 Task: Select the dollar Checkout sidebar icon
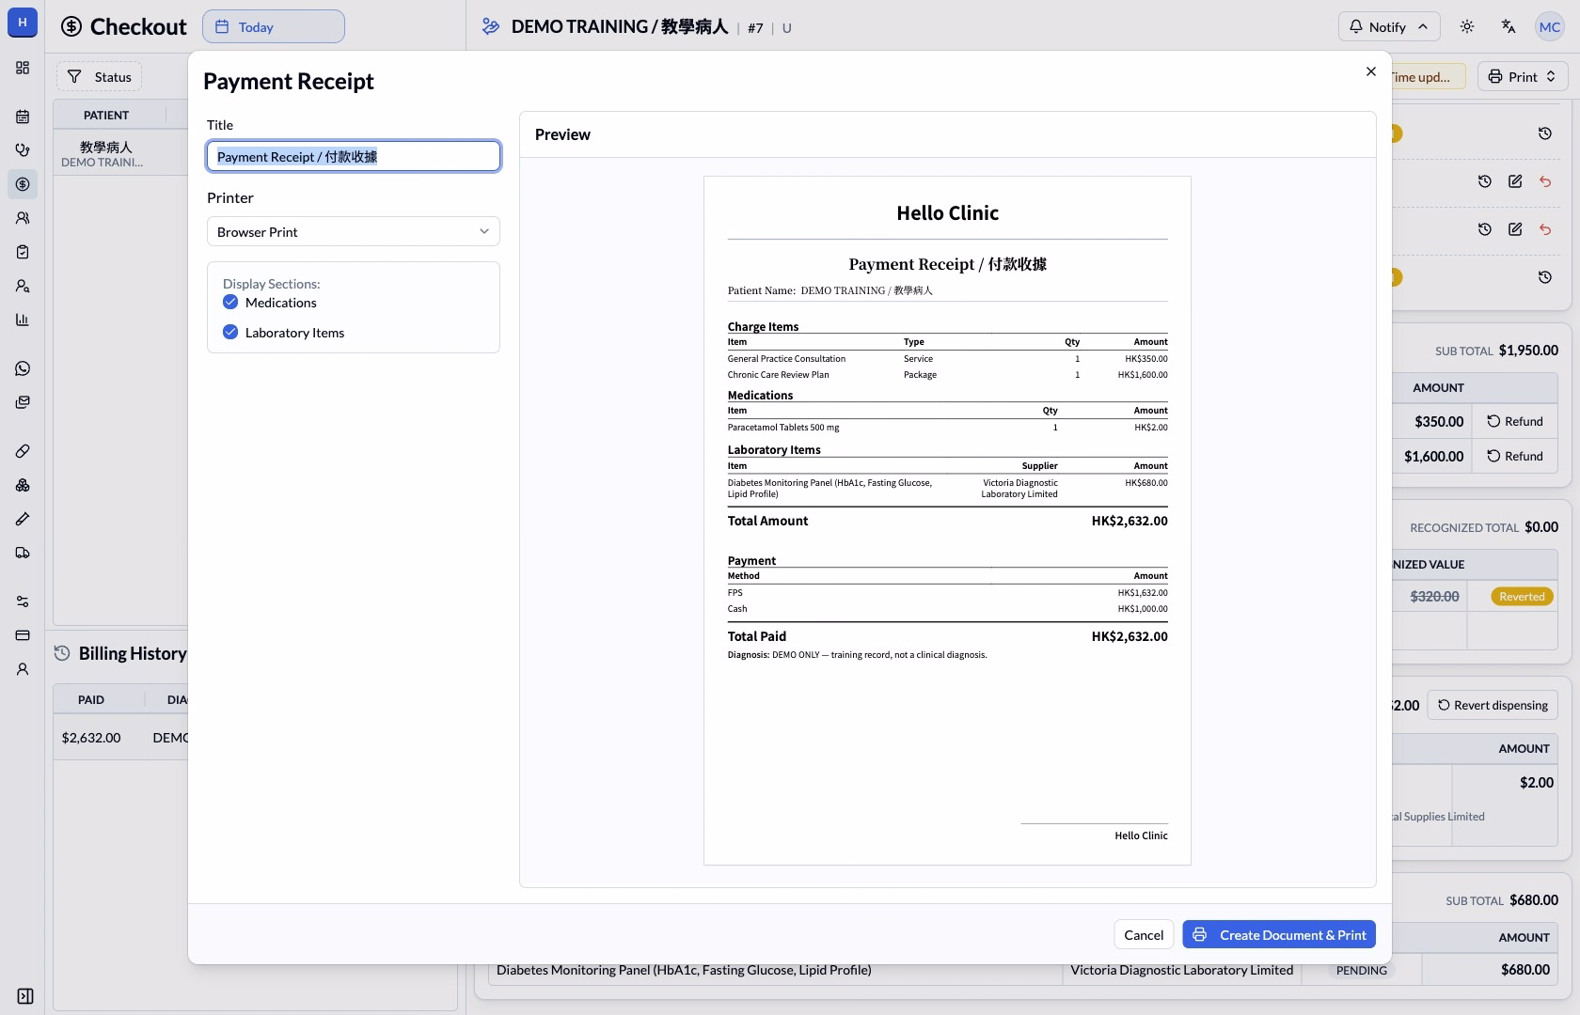(23, 184)
